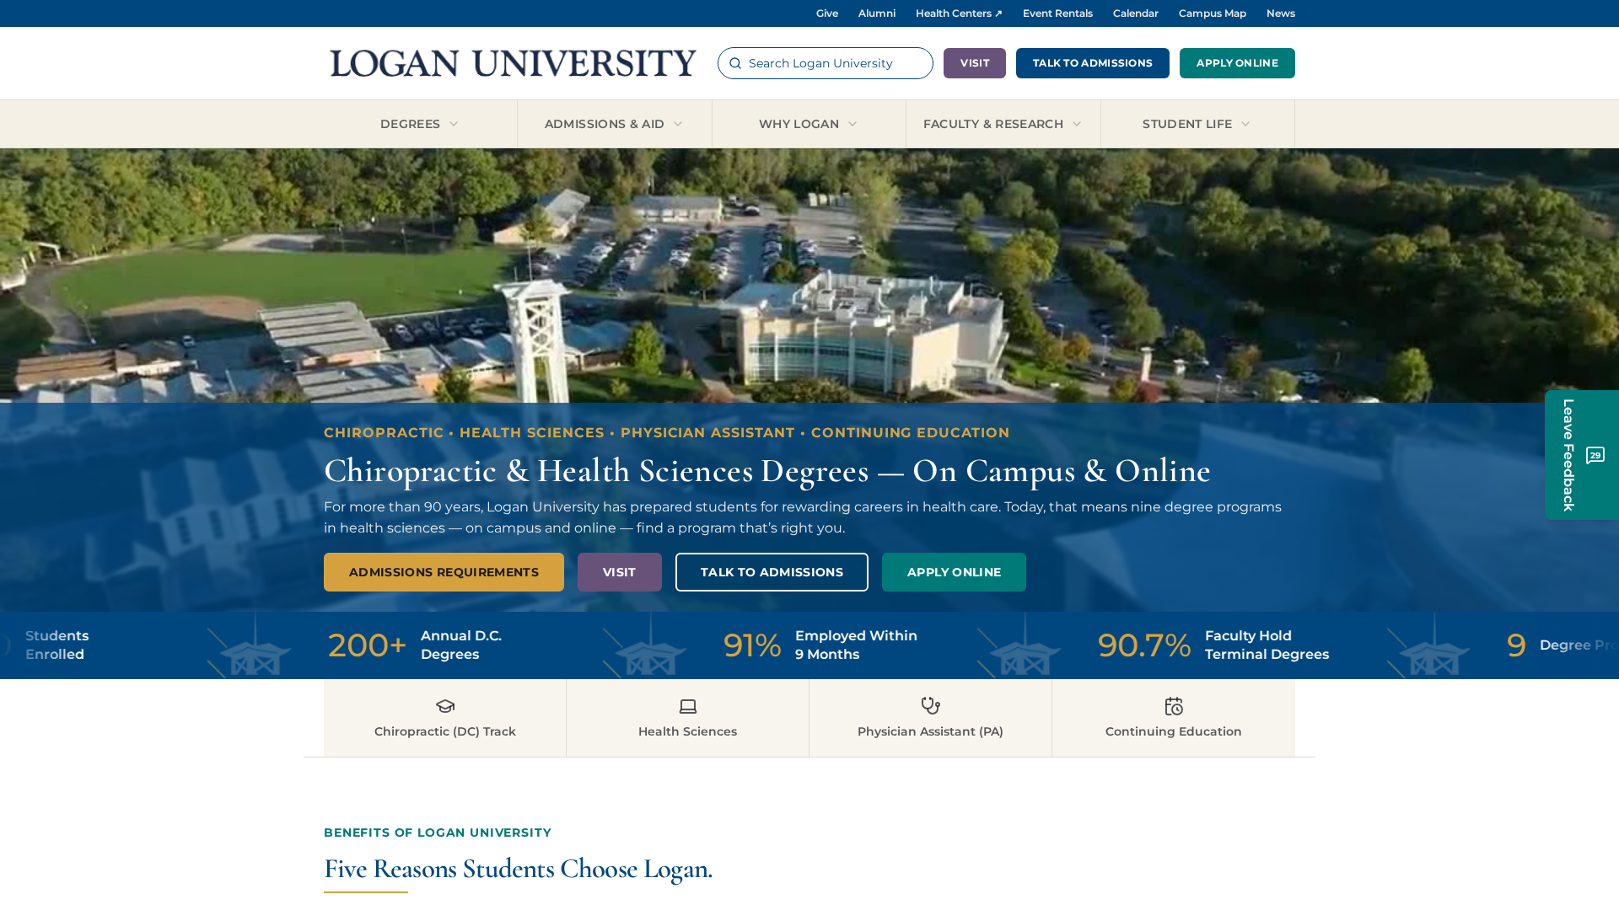Click the yellow Admissions Requirements button
Viewport: 1619px width, 910px height.
(444, 572)
